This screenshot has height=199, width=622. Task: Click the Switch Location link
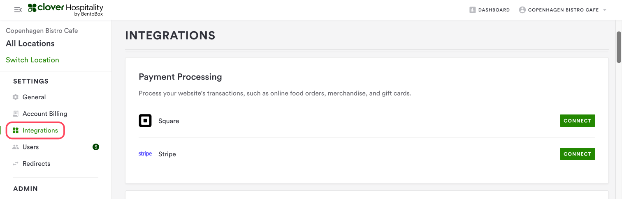[32, 60]
